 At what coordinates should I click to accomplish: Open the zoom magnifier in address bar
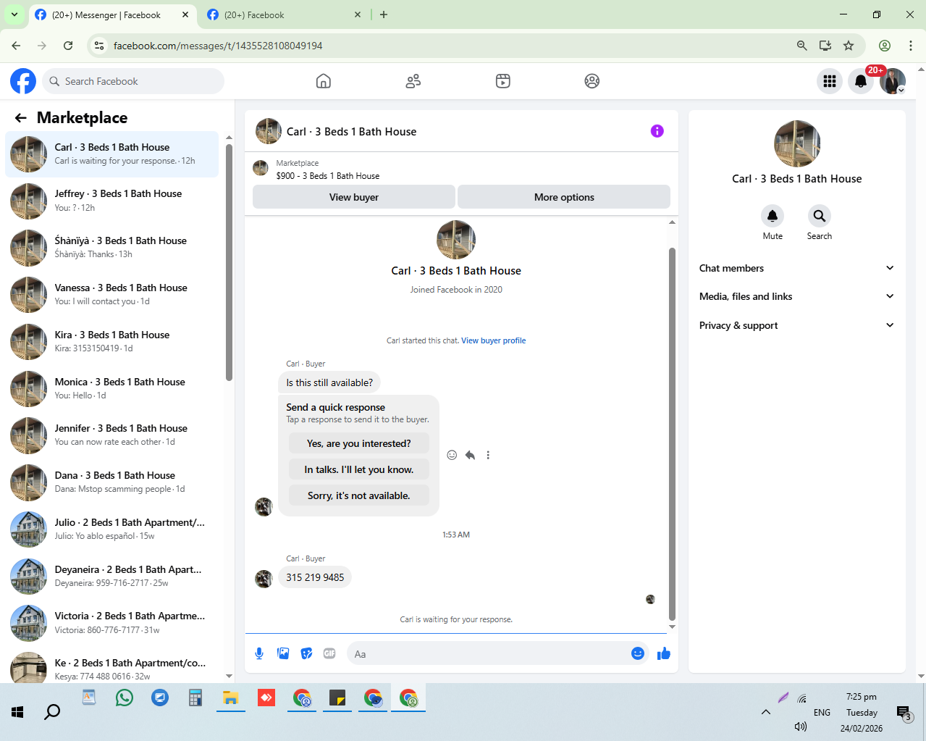point(801,46)
